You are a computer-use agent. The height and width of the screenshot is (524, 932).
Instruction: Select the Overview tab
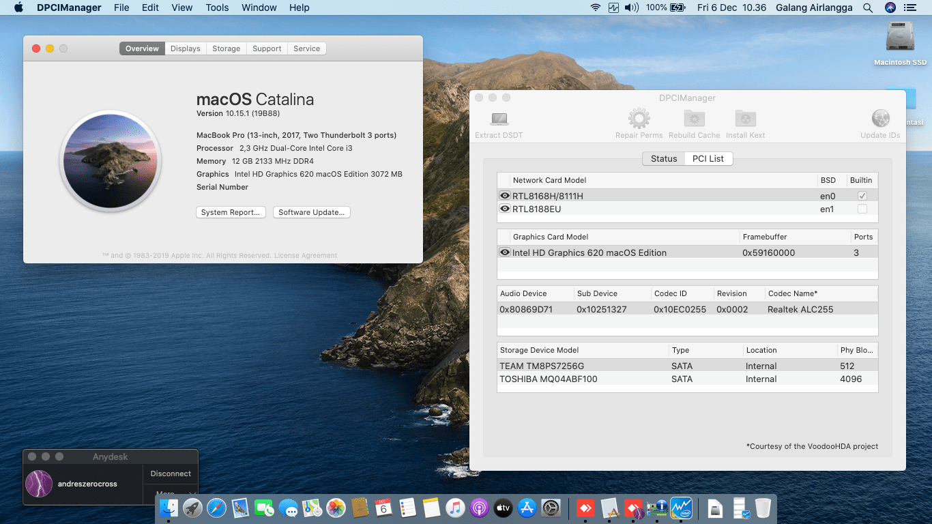click(142, 48)
